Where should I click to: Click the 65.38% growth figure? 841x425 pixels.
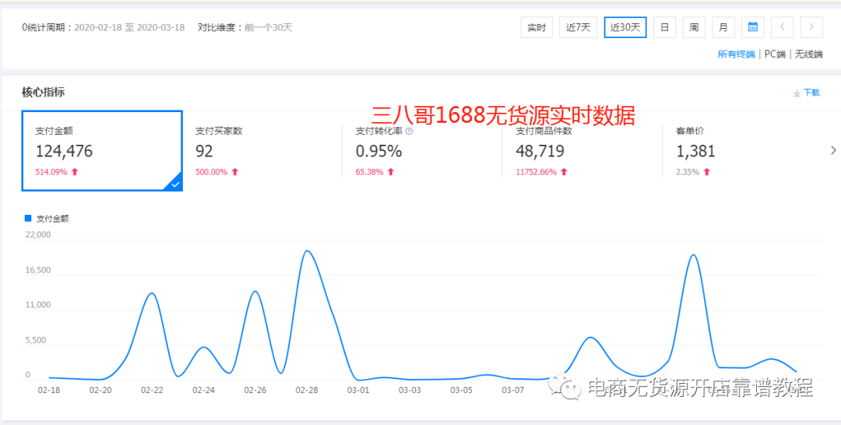(x=370, y=172)
